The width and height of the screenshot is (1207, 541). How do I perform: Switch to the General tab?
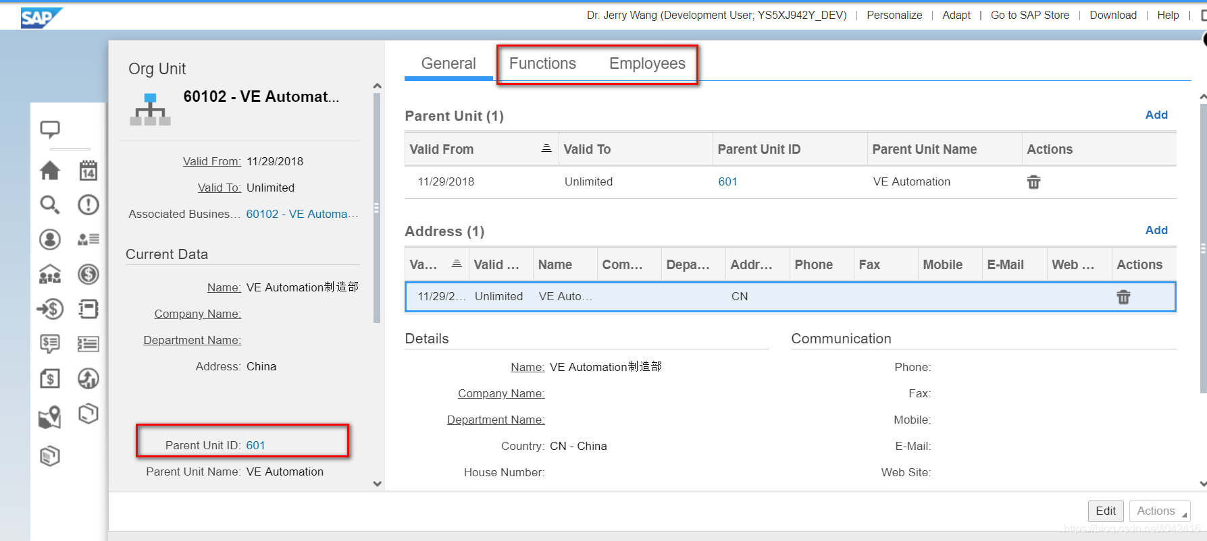click(448, 63)
